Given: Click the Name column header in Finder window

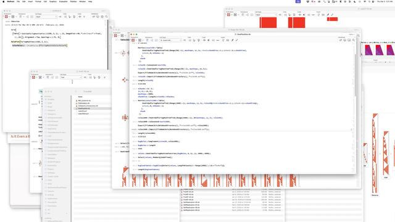Looking at the screenshot, I should [80, 97].
